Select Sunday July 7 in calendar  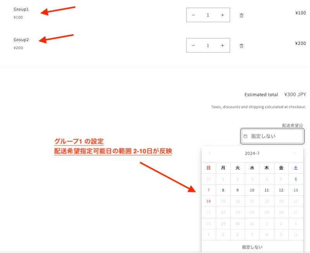(x=208, y=190)
